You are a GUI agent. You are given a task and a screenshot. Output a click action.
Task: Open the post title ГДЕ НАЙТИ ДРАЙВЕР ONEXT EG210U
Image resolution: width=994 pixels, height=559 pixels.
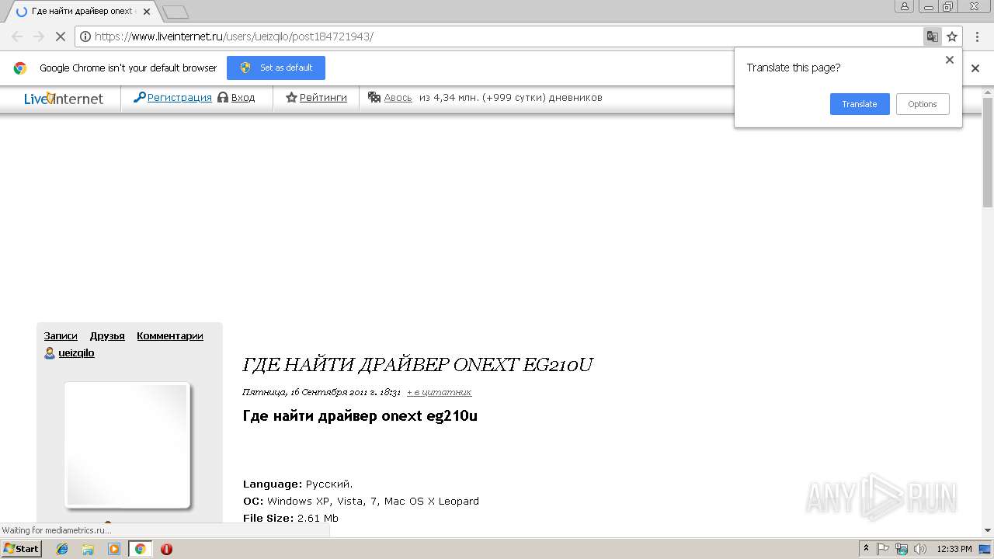click(x=418, y=365)
